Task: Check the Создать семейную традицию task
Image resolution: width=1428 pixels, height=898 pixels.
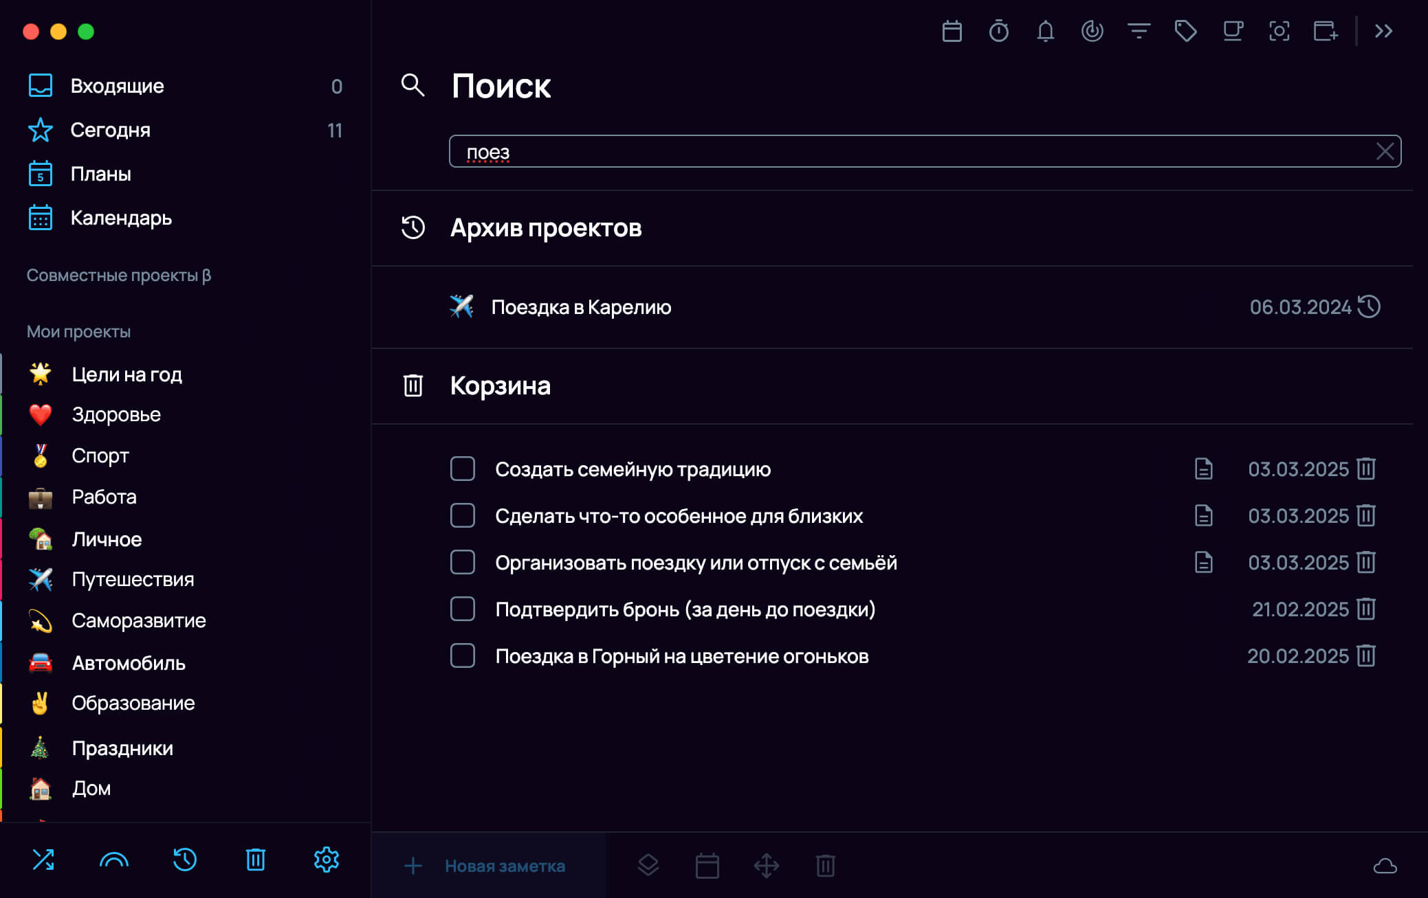Action: 463,469
